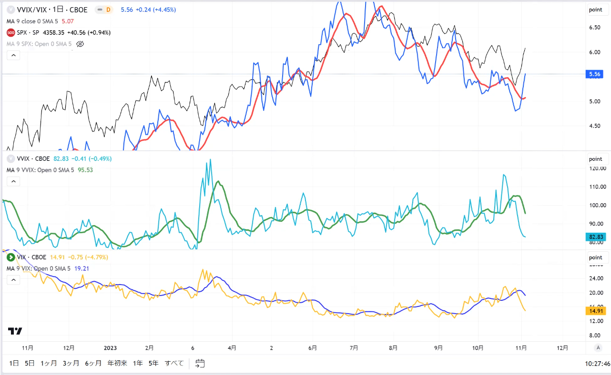The image size is (611, 375).
Task: Click the 12.00 scale label
Action: coord(595,322)
